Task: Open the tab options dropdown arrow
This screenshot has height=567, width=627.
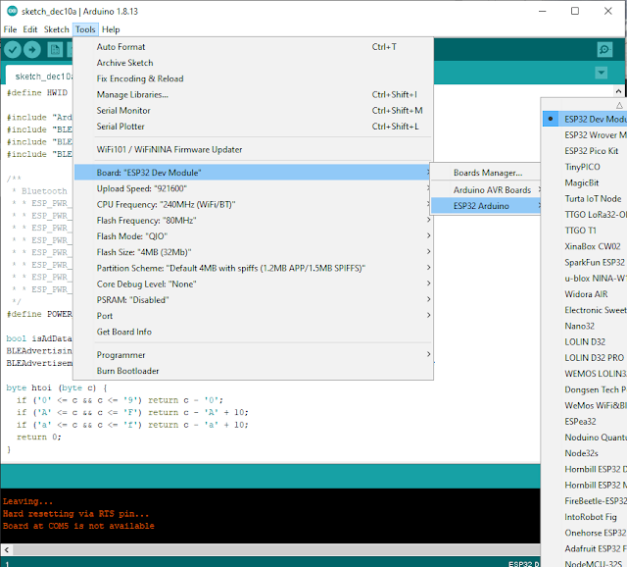Action: [601, 73]
